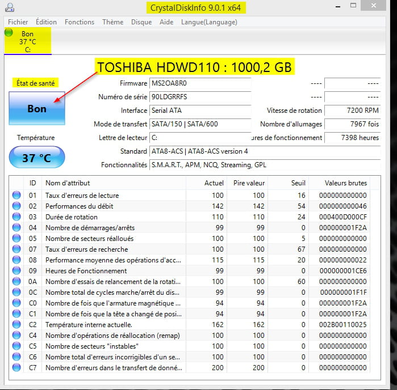
Task: Open the Aide menu
Action: tap(166, 22)
